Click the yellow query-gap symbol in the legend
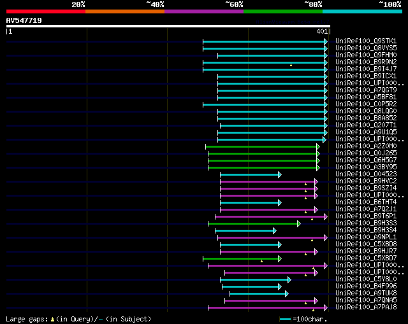 tap(52, 320)
